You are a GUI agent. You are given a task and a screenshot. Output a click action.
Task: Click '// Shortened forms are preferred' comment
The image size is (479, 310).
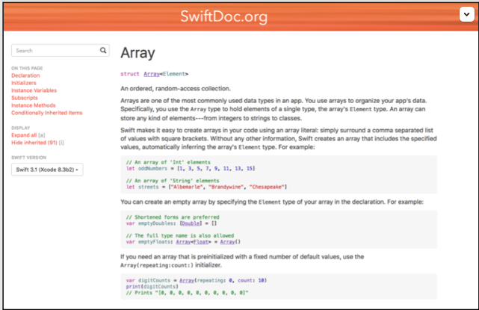(173, 217)
